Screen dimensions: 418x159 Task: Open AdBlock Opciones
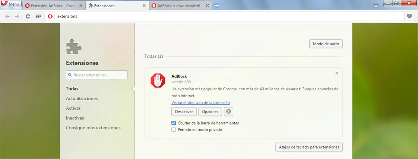point(210,112)
